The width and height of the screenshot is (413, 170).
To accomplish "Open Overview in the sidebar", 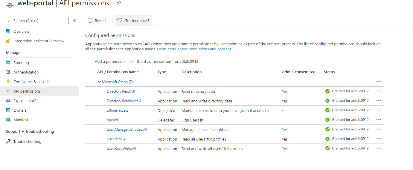I will tap(21, 31).
